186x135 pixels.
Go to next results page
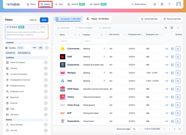(x=174, y=129)
